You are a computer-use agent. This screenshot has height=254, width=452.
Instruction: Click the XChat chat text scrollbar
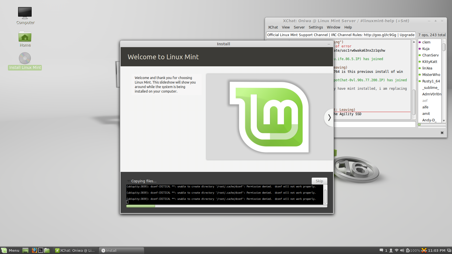(x=414, y=79)
